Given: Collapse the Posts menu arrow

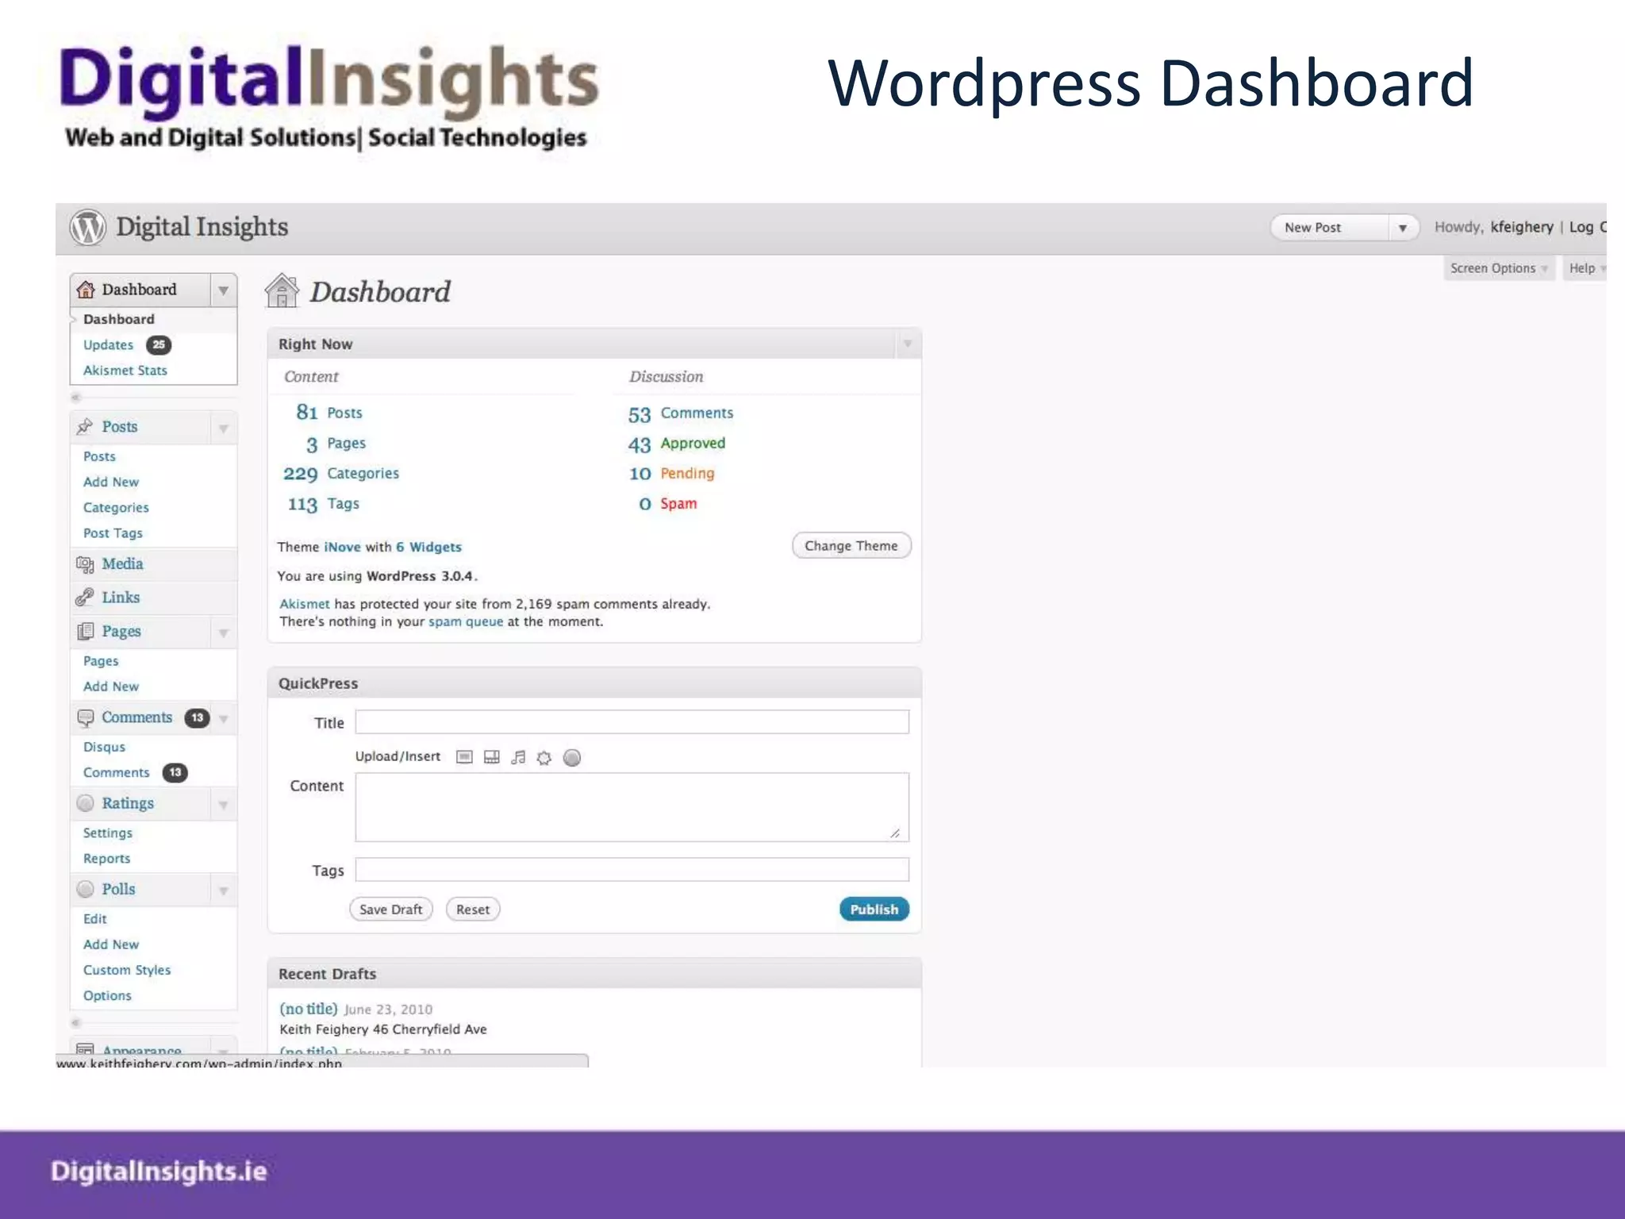Looking at the screenshot, I should [224, 429].
